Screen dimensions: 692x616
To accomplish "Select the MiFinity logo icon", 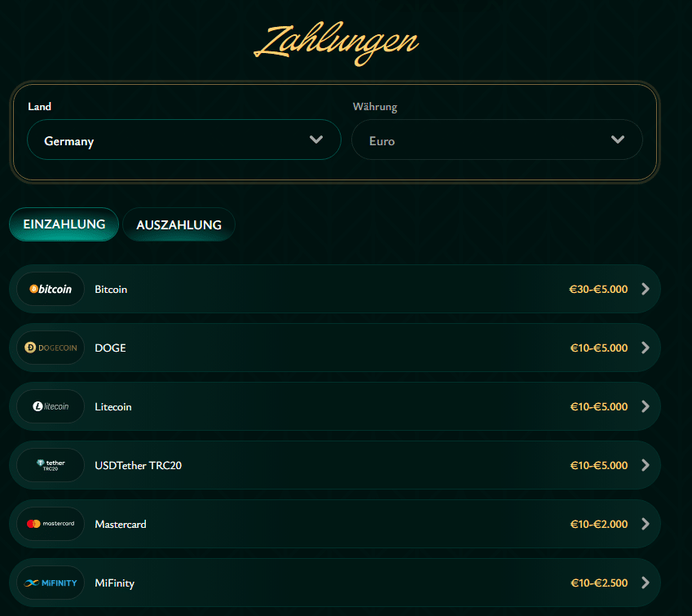I will click(49, 583).
